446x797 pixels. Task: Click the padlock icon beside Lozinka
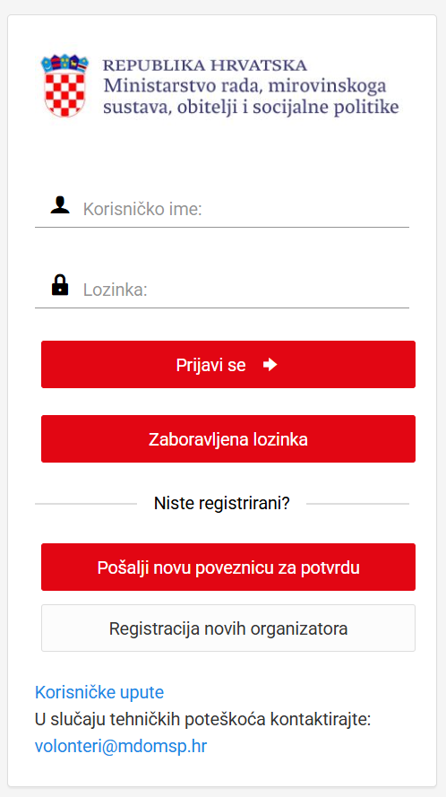60,285
